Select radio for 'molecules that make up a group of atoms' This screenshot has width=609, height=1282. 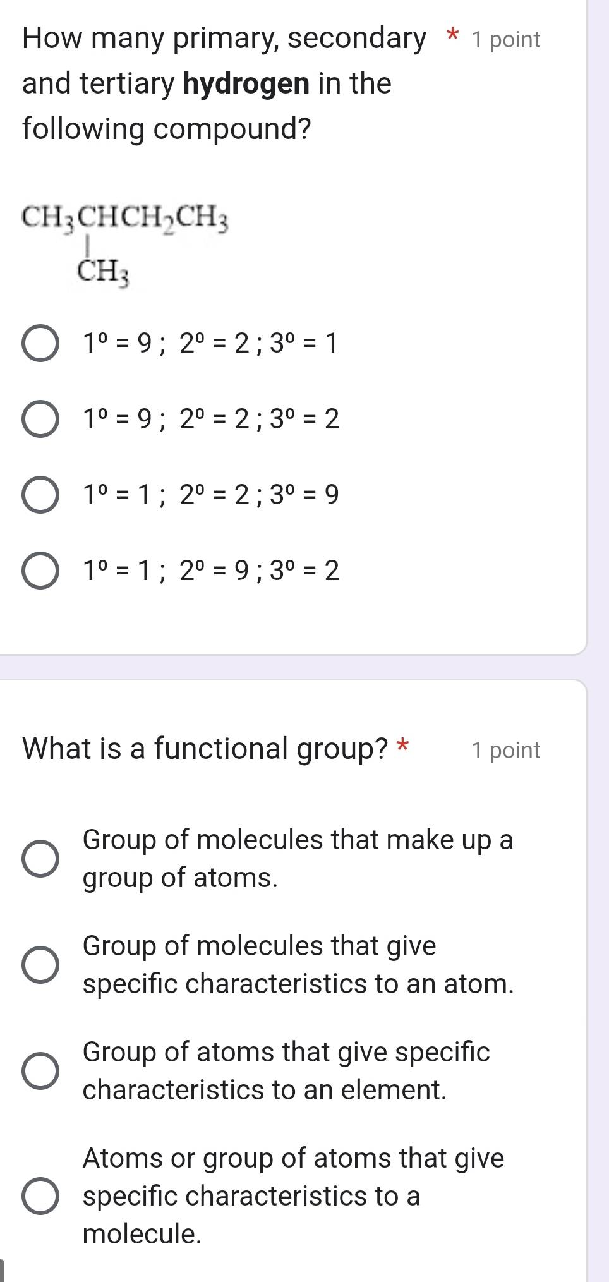41,859
